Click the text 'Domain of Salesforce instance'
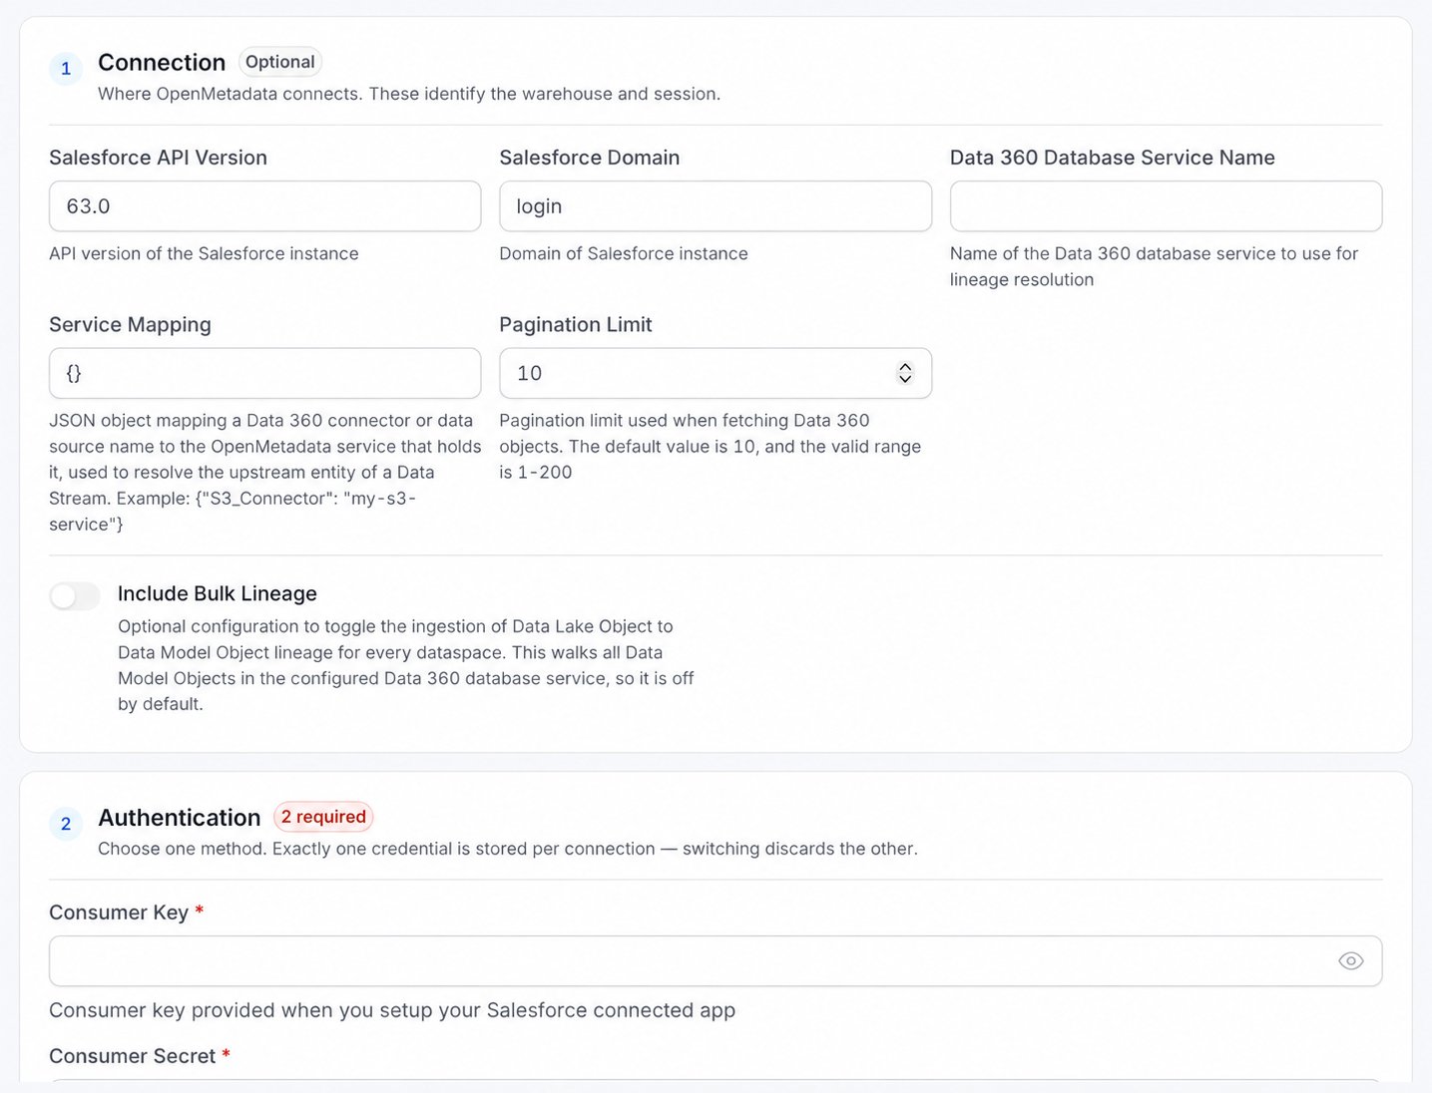The height and width of the screenshot is (1093, 1432). (624, 253)
